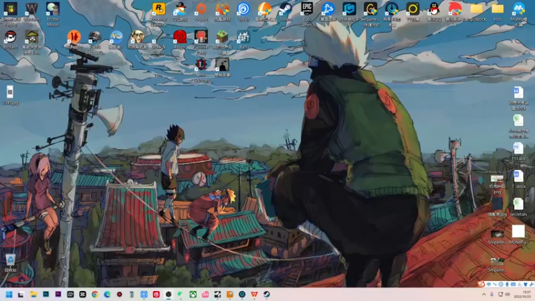The width and height of the screenshot is (535, 301).
Task: Launch Photoshop from the taskbar
Action: [x=45, y=294]
